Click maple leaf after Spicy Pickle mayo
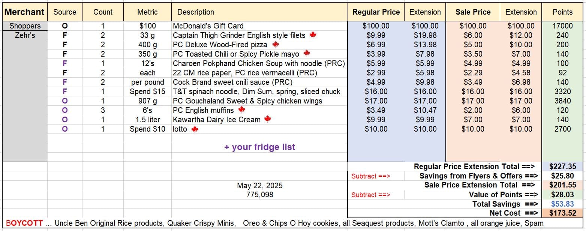This screenshot has width=586, height=231. pyautogui.click(x=307, y=54)
